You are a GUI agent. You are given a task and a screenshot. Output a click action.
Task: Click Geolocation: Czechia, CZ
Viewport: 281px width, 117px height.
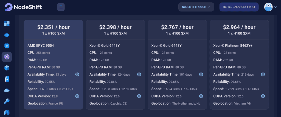click(x=108, y=103)
